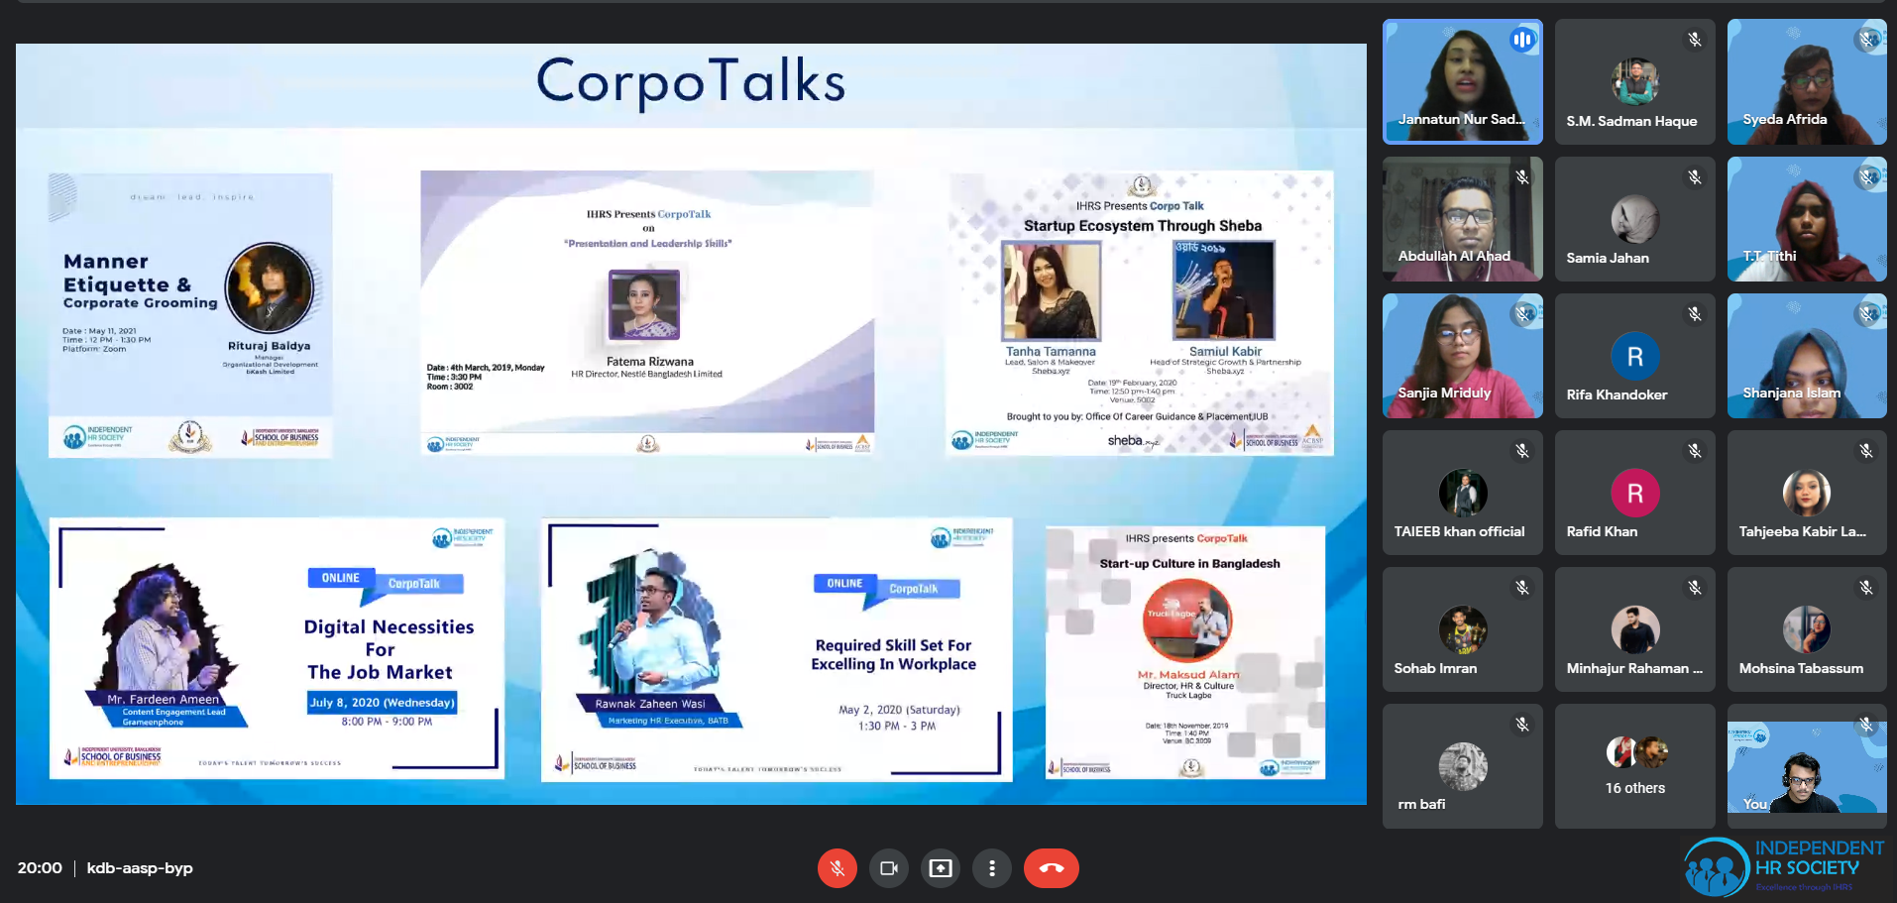Click muted mic icon on Sanjia Mriduly tile
The width and height of the screenshot is (1897, 903).
pos(1522,313)
